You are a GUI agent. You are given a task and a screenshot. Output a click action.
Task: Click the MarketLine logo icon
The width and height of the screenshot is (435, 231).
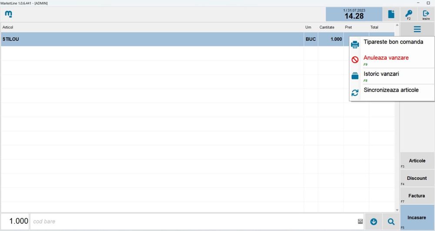(9, 14)
